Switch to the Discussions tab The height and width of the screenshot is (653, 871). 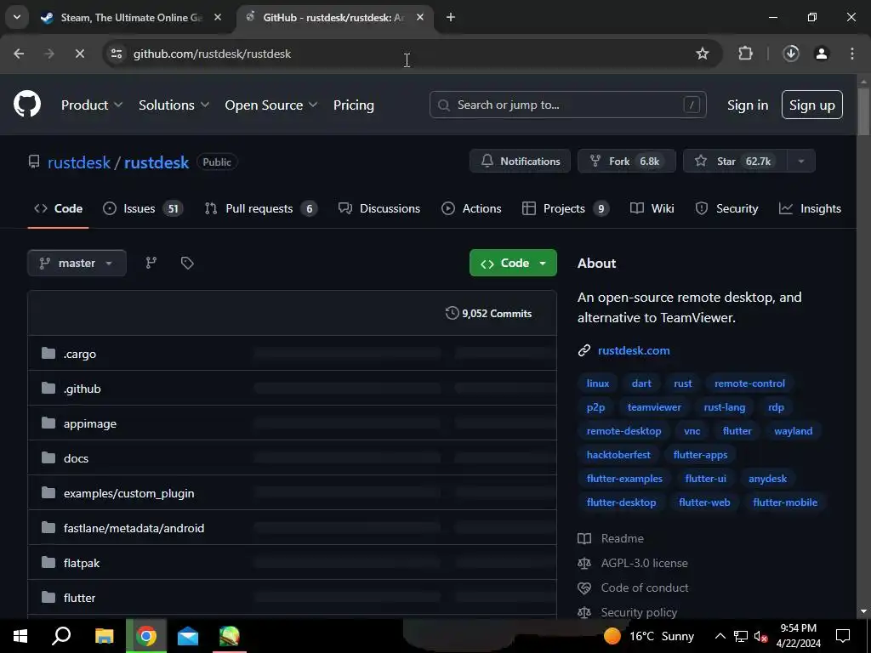coord(379,209)
